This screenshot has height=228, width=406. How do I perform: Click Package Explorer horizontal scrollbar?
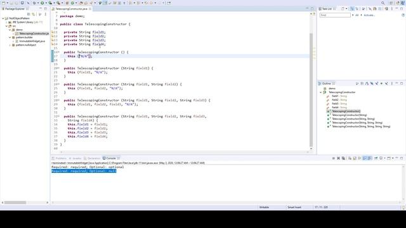pyautogui.click(x=15, y=203)
